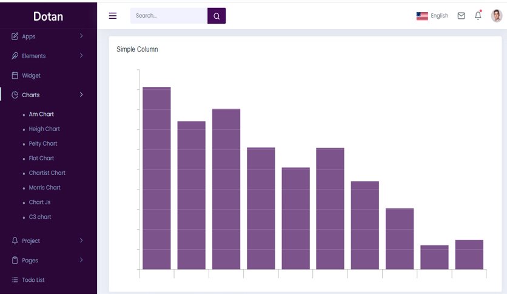Click the Apps pencil-edit icon
This screenshot has height=294, width=507.
coord(15,36)
